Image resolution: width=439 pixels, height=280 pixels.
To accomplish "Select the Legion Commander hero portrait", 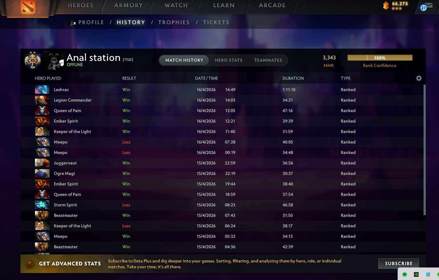I will [42, 100].
